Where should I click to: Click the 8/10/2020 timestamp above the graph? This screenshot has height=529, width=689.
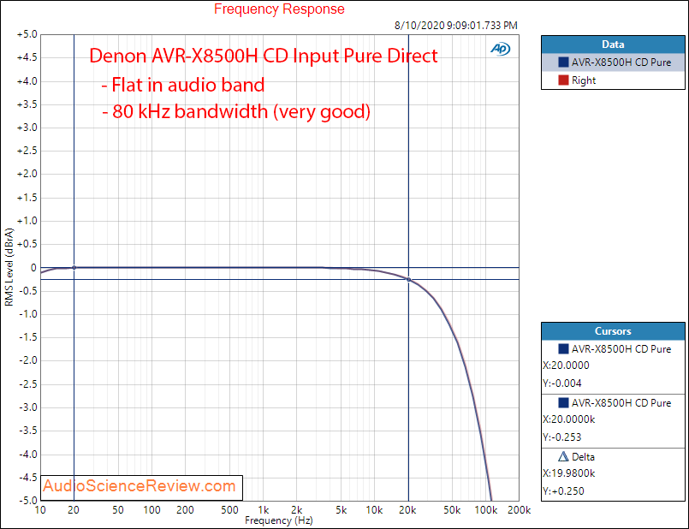[456, 26]
